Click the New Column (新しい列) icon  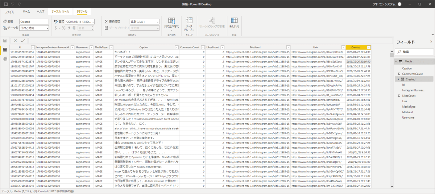click(234, 22)
